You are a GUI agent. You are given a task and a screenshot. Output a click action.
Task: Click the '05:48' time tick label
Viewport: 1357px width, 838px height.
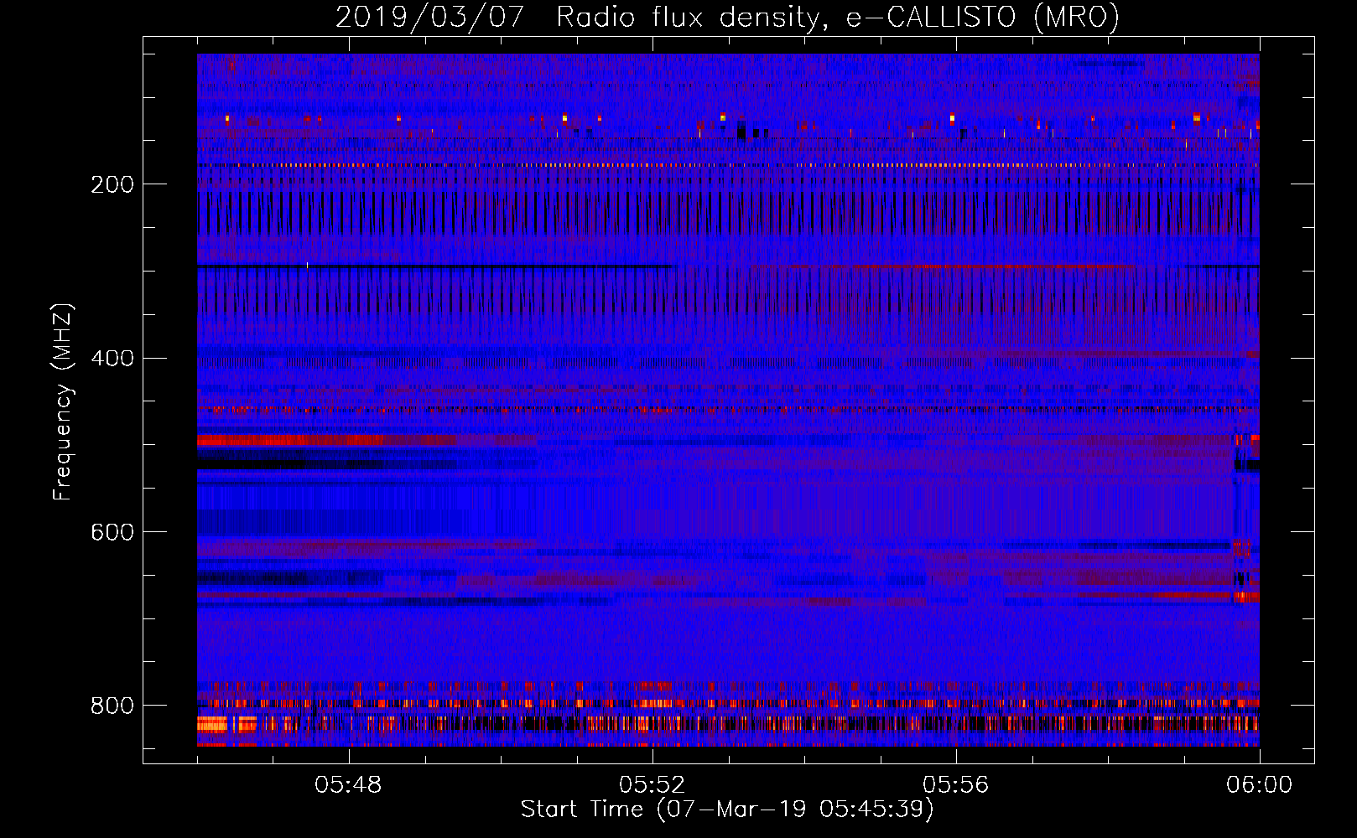coord(348,785)
